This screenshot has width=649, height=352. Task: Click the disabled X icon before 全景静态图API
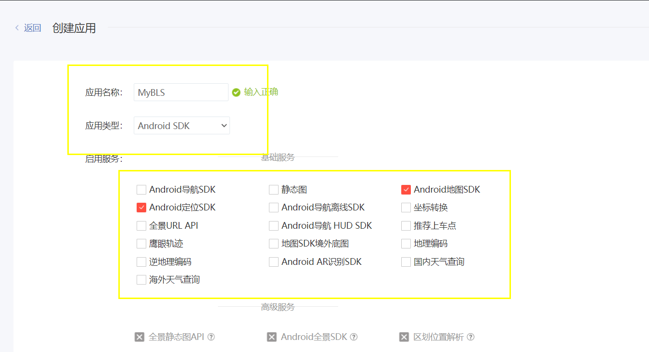(139, 337)
